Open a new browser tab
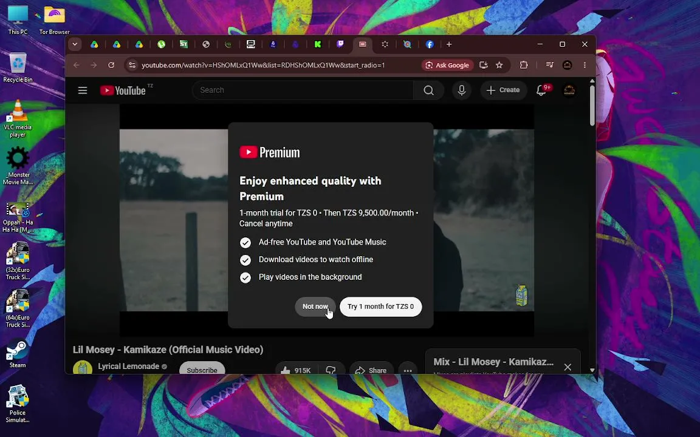 449,44
